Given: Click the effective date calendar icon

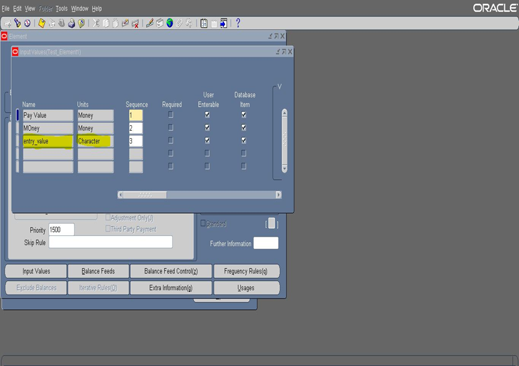Looking at the screenshot, I should (204, 23).
